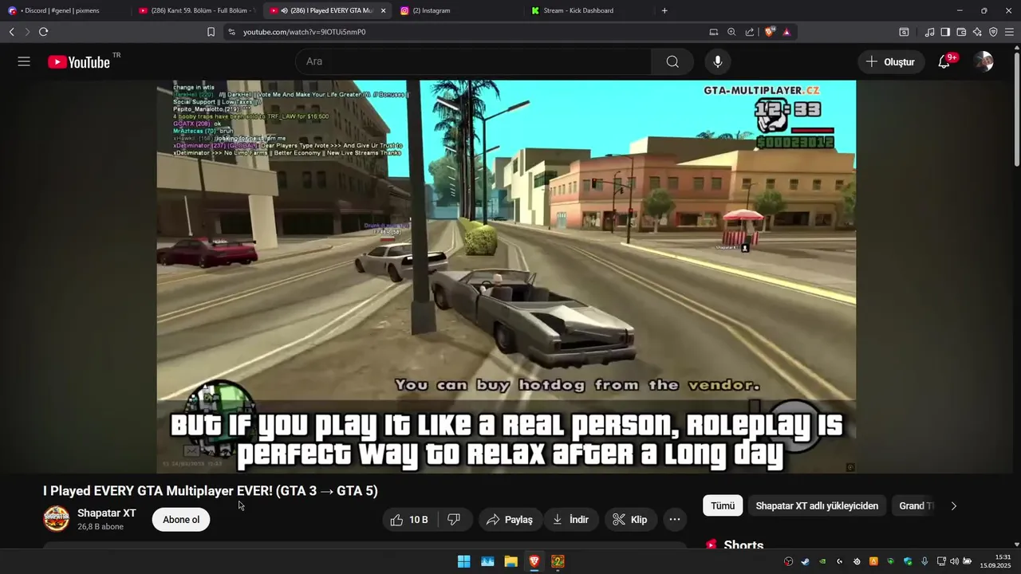Bookmark this page in the address bar

pos(211,32)
